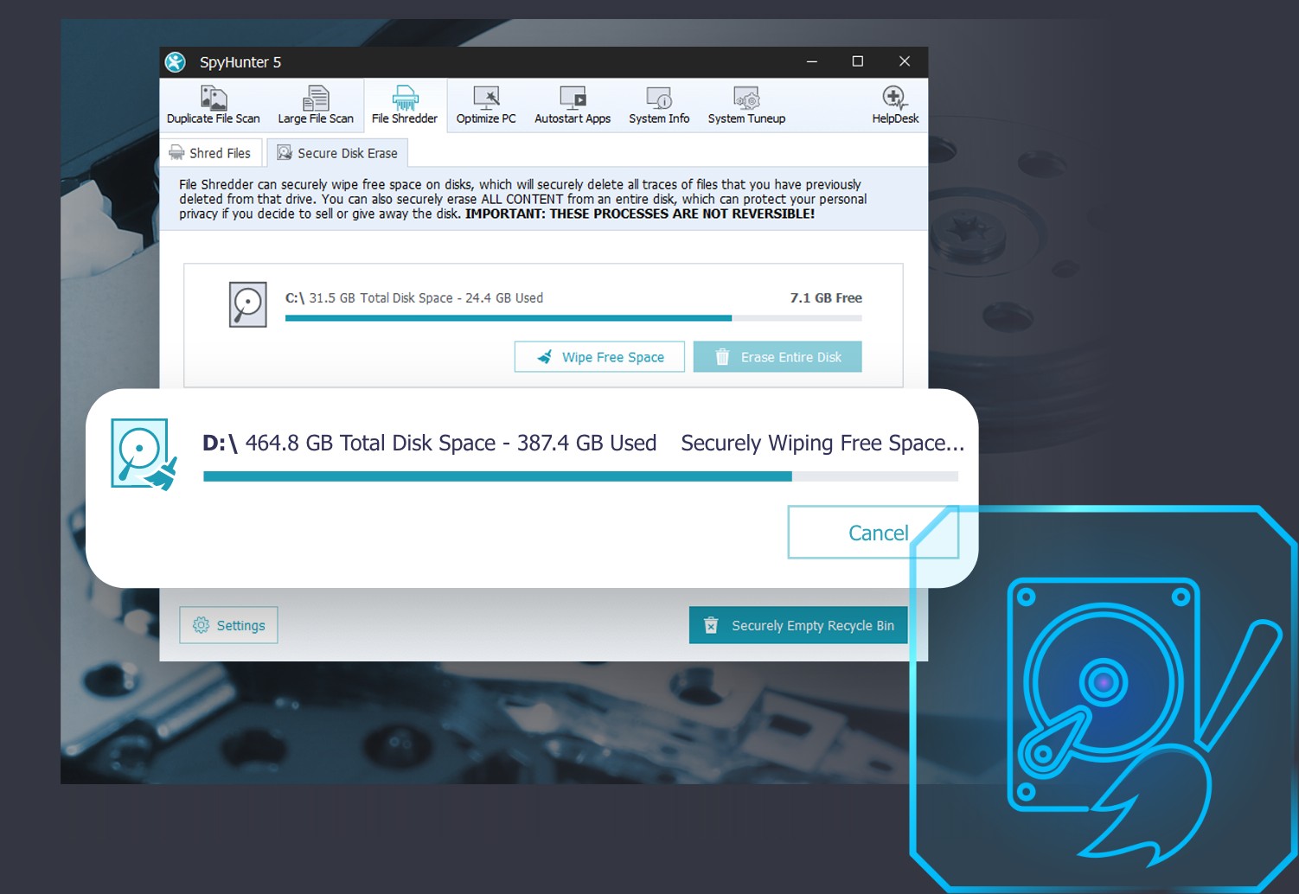Click Securely Empty Recycle Bin
The width and height of the screenshot is (1299, 894).
click(797, 625)
